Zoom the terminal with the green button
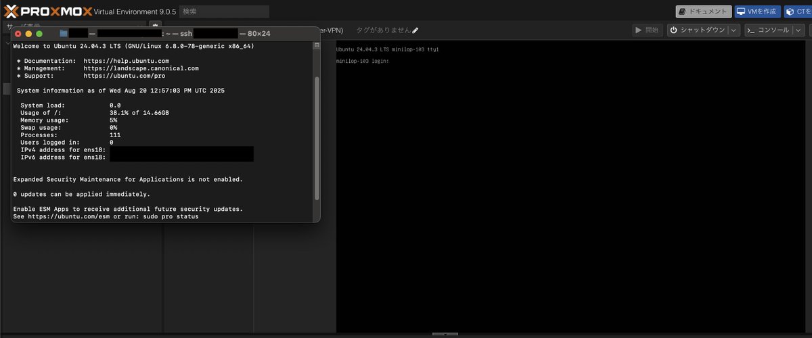 pos(39,33)
